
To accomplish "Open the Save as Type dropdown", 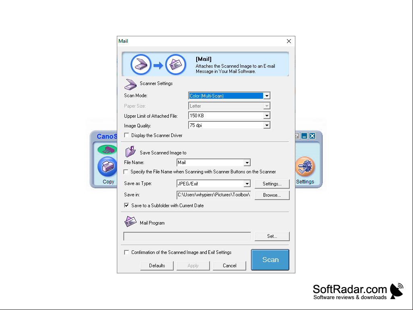I will (247, 184).
